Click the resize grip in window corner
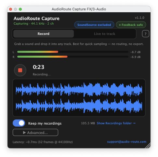The width and height of the screenshot is (158, 157). tap(148, 146)
